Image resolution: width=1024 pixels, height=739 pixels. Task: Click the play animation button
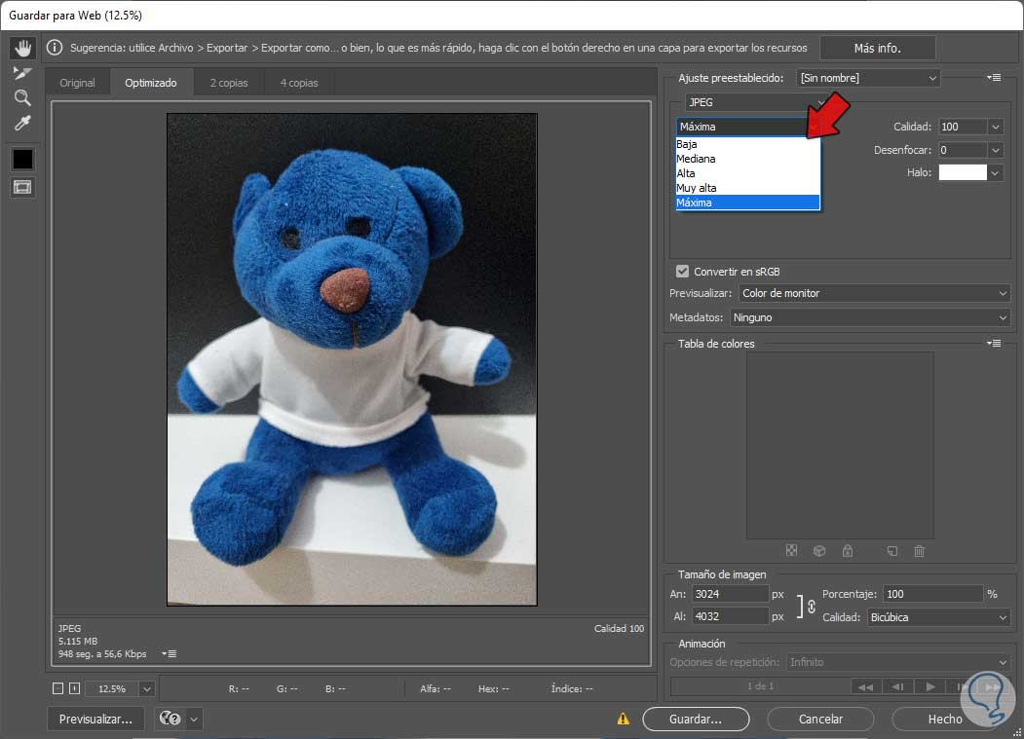pos(929,686)
